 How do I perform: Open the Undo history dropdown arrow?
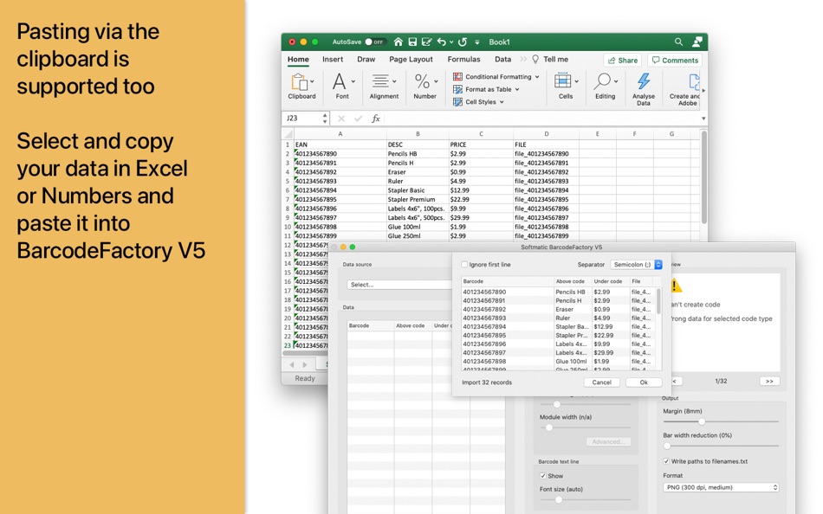point(451,42)
